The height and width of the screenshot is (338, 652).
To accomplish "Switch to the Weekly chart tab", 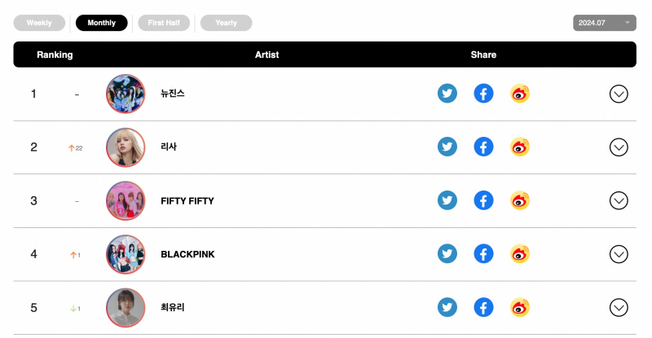I will tap(39, 23).
